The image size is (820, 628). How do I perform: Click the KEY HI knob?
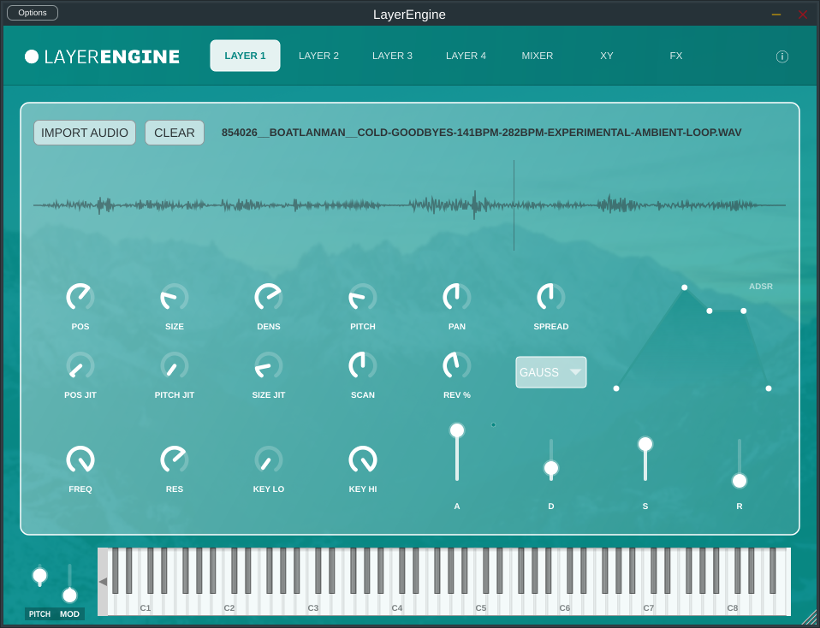coord(362,459)
